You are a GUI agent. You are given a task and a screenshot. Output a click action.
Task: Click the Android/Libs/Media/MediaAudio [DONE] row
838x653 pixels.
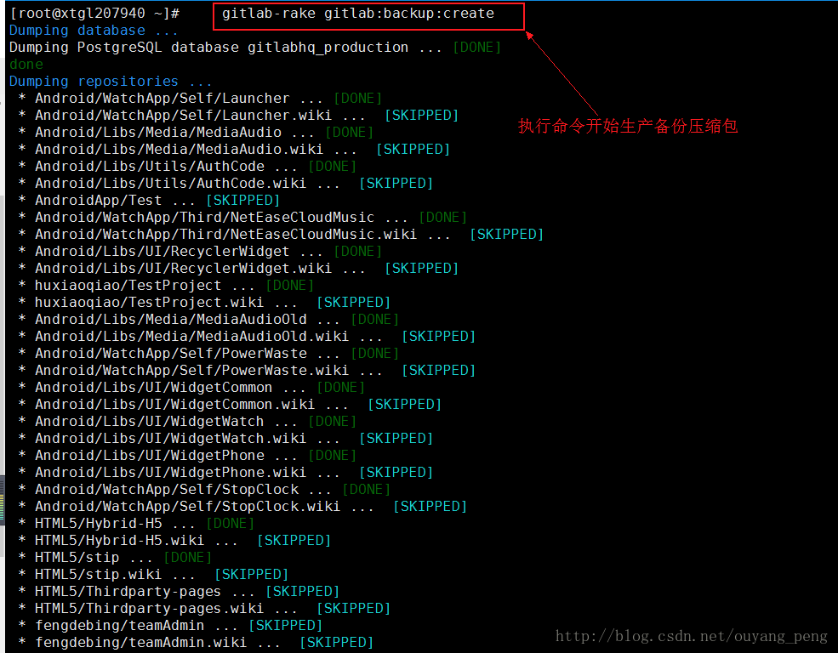pyautogui.click(x=196, y=133)
